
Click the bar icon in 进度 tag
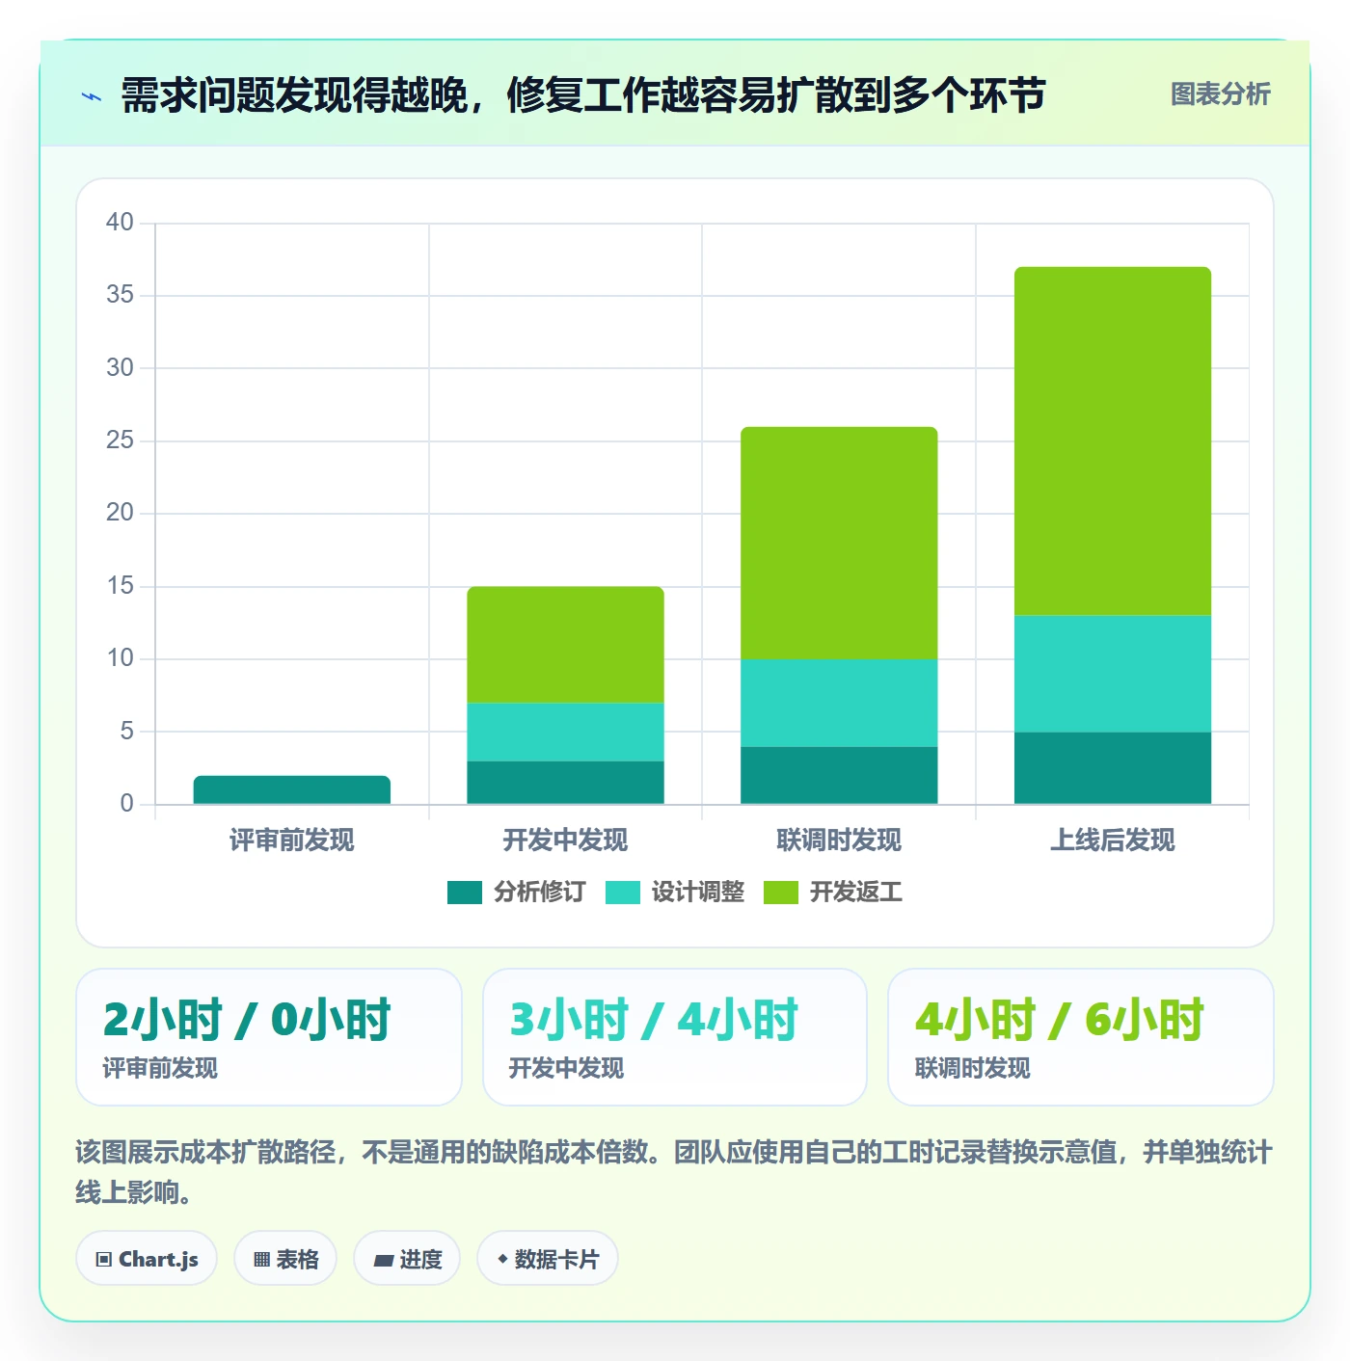pos(383,1261)
